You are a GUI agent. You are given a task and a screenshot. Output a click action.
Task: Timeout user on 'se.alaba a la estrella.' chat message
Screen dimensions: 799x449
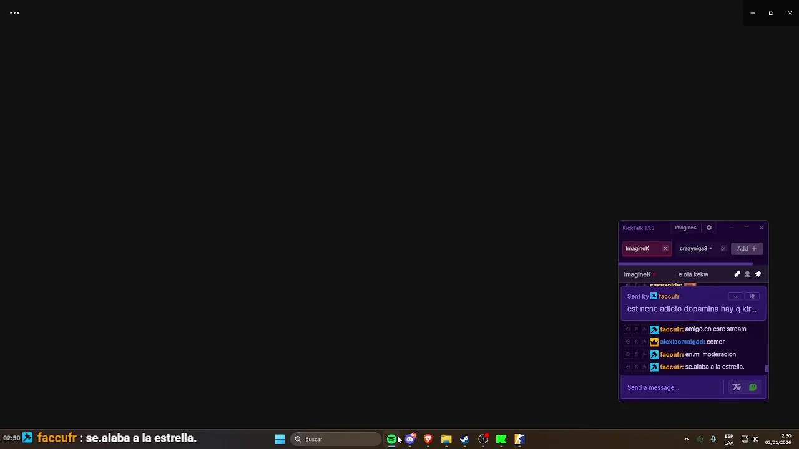click(628, 367)
